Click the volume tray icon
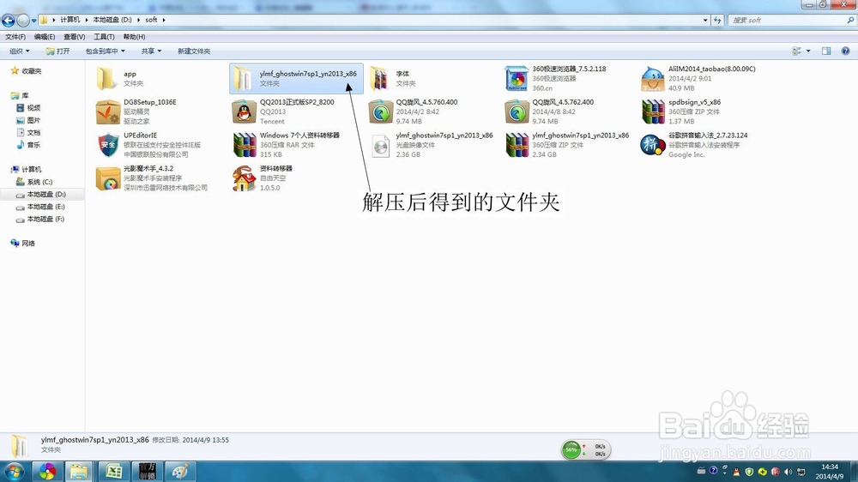The height and width of the screenshot is (482, 858). click(x=788, y=472)
